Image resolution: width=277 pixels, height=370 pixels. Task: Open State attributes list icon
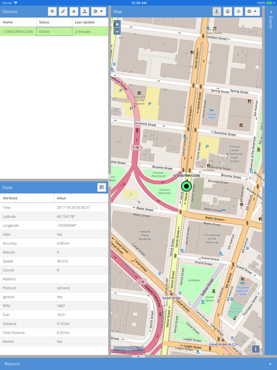point(102,187)
